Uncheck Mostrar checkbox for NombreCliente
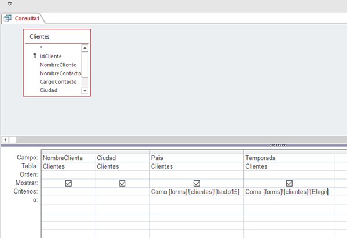This screenshot has height=238, width=347. [x=68, y=183]
